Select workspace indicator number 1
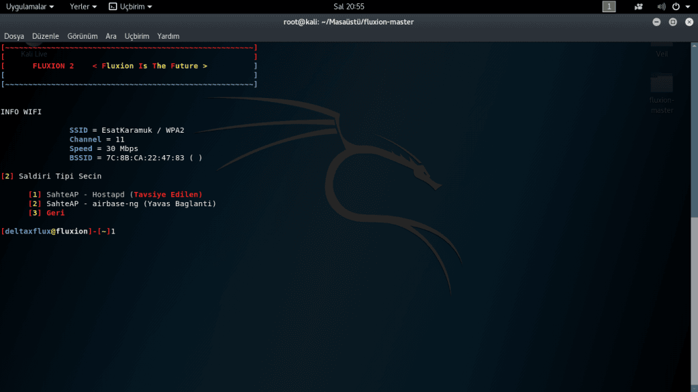 [609, 7]
